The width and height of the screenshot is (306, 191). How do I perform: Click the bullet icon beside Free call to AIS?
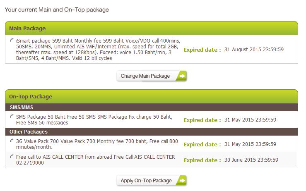point(12,157)
